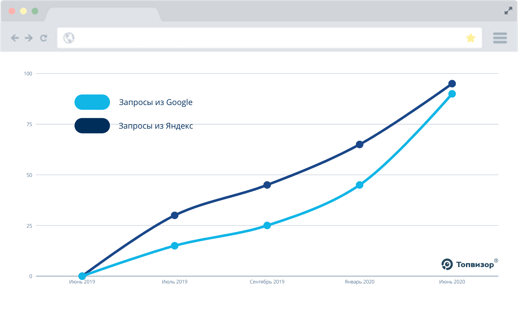
Task: Click the red close window dot
Action: pyautogui.click(x=12, y=11)
